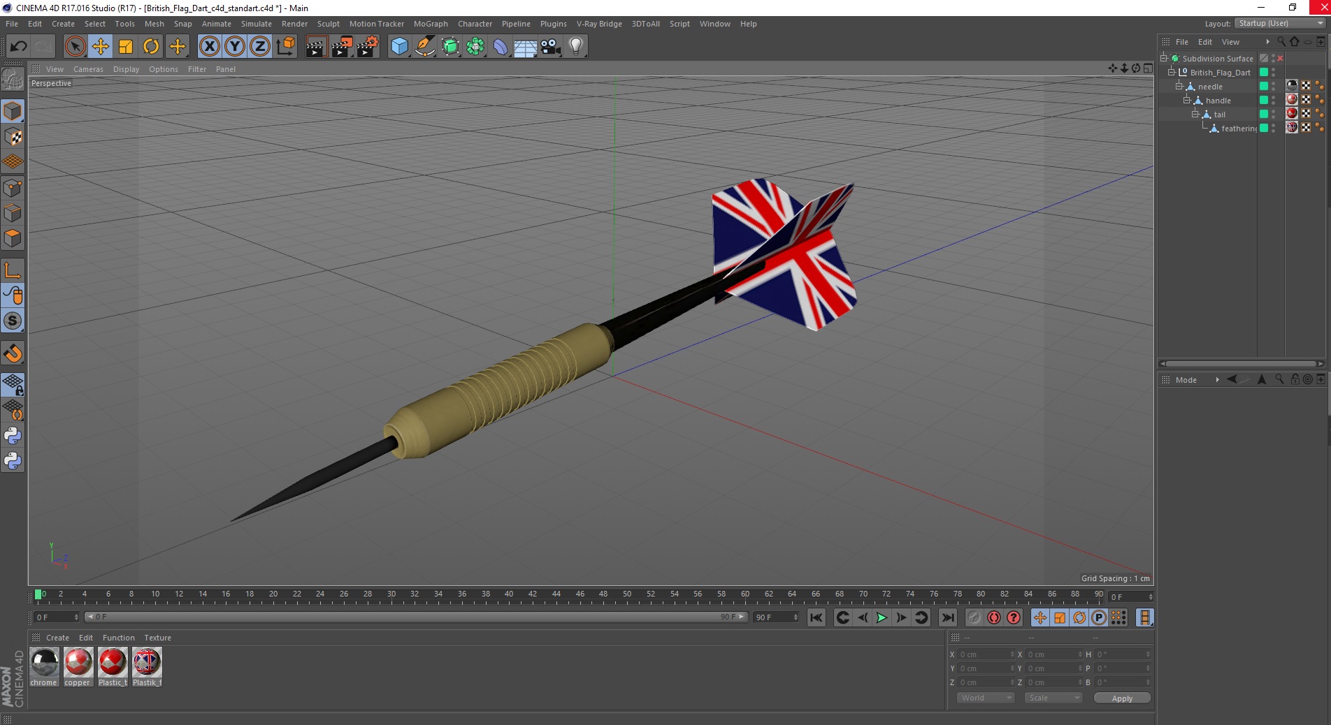Screen dimensions: 1331x725
Task: Toggle Enable Snap magnet icon
Action: tap(13, 353)
